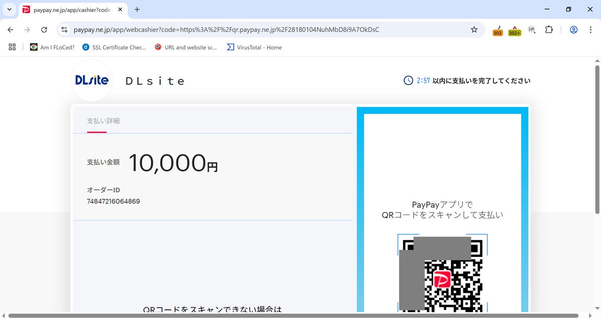Image resolution: width=601 pixels, height=319 pixels.
Task: Click the 10,000円 payment amount
Action: [173, 162]
